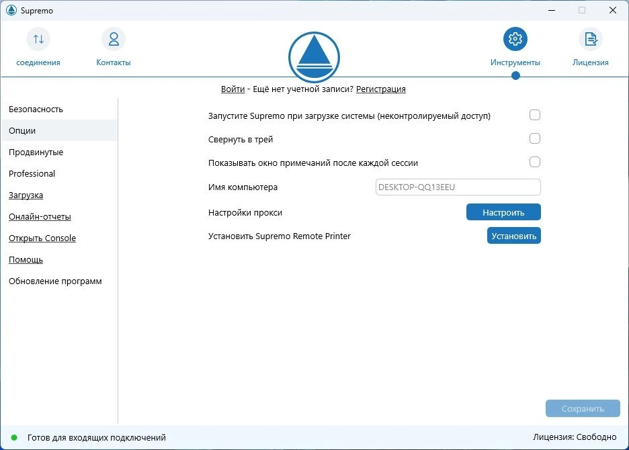The image size is (629, 450).
Task: Follow the Загрузка link
Action: pos(26,195)
